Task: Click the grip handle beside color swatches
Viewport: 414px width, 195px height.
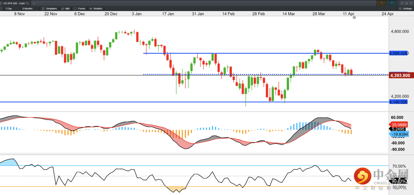Action: (x=398, y=3)
